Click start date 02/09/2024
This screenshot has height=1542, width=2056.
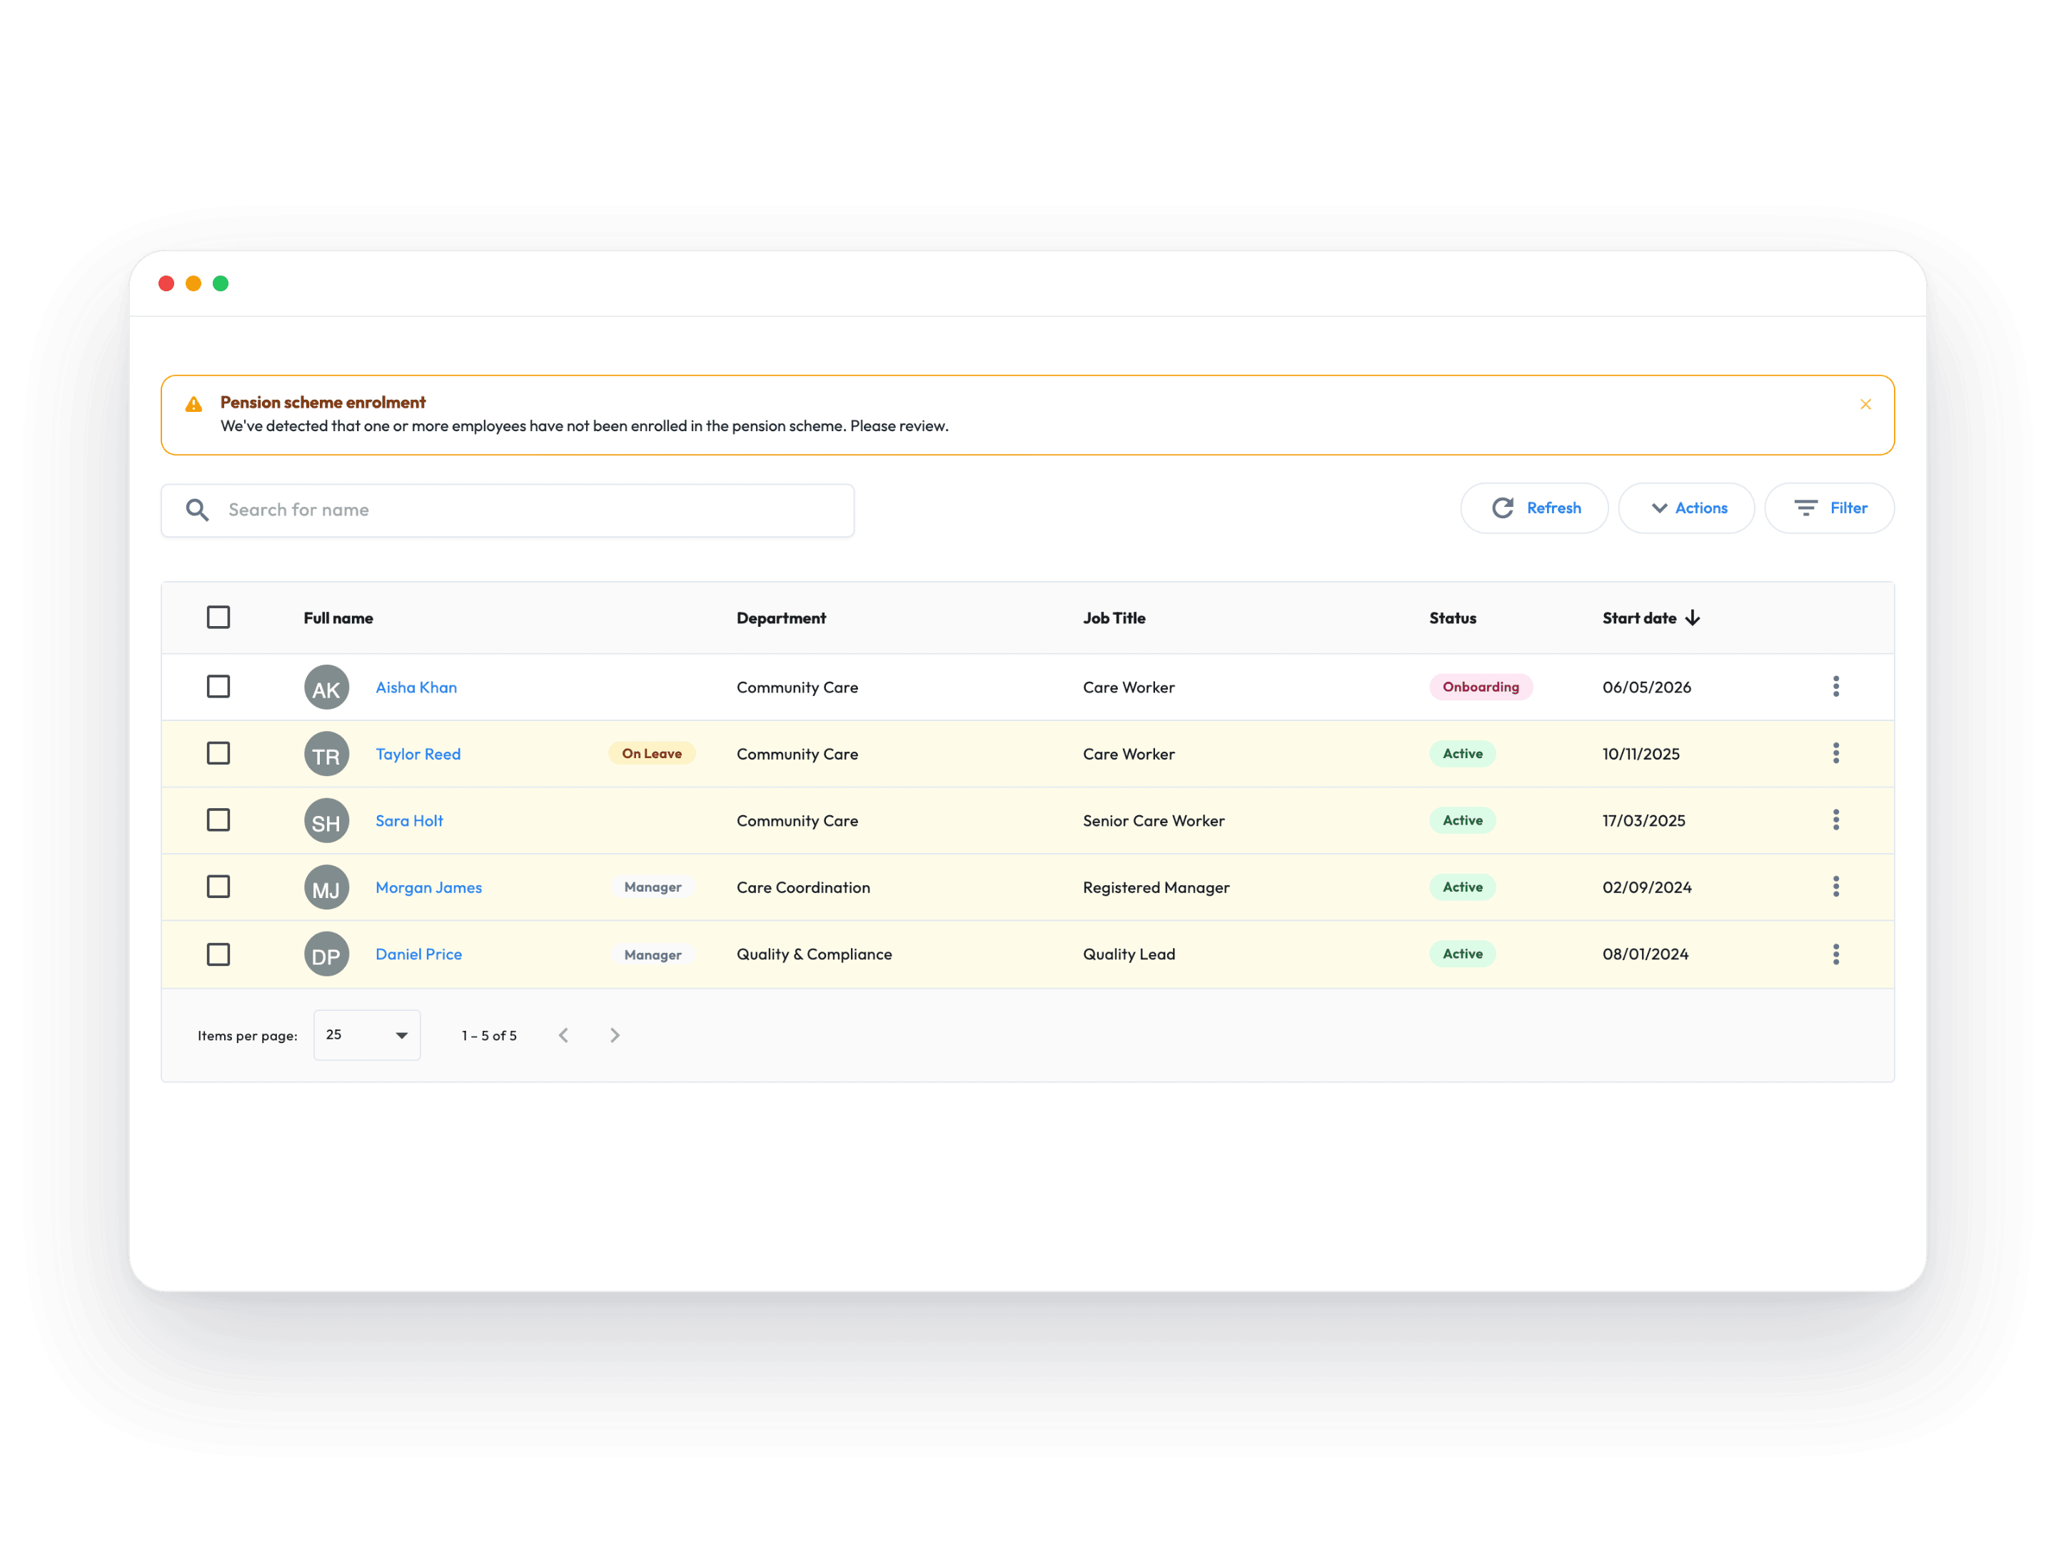tap(1646, 887)
